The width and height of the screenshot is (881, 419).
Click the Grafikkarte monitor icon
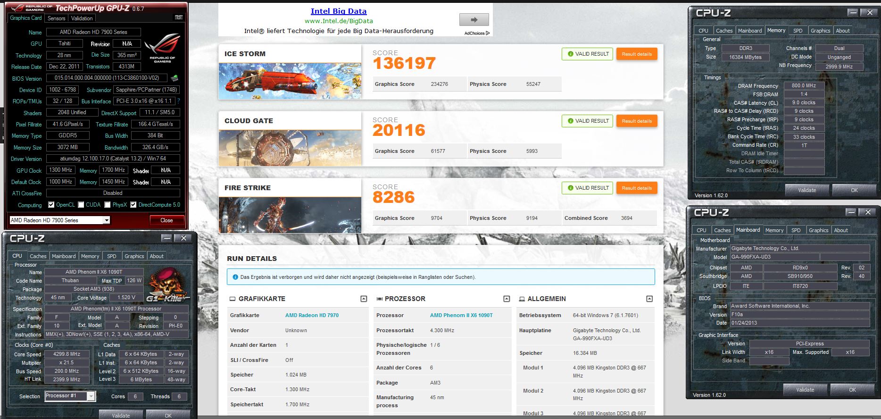tap(233, 299)
